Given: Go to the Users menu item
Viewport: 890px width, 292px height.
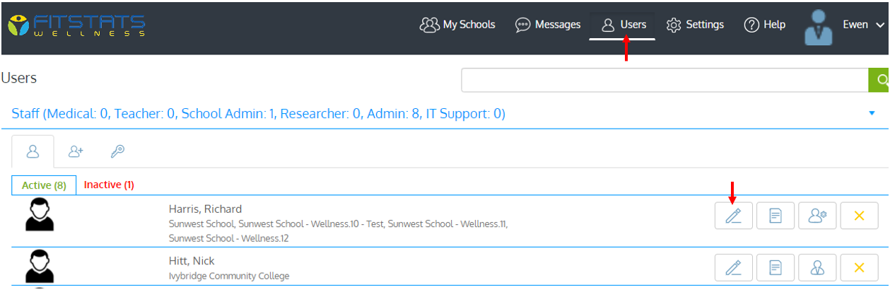Looking at the screenshot, I should coord(623,25).
